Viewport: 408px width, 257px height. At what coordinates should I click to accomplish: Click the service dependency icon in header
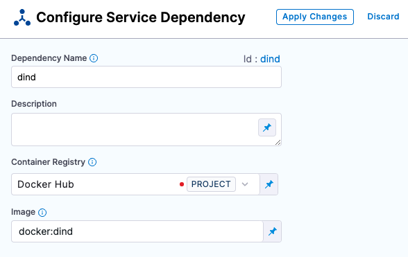coord(22,17)
